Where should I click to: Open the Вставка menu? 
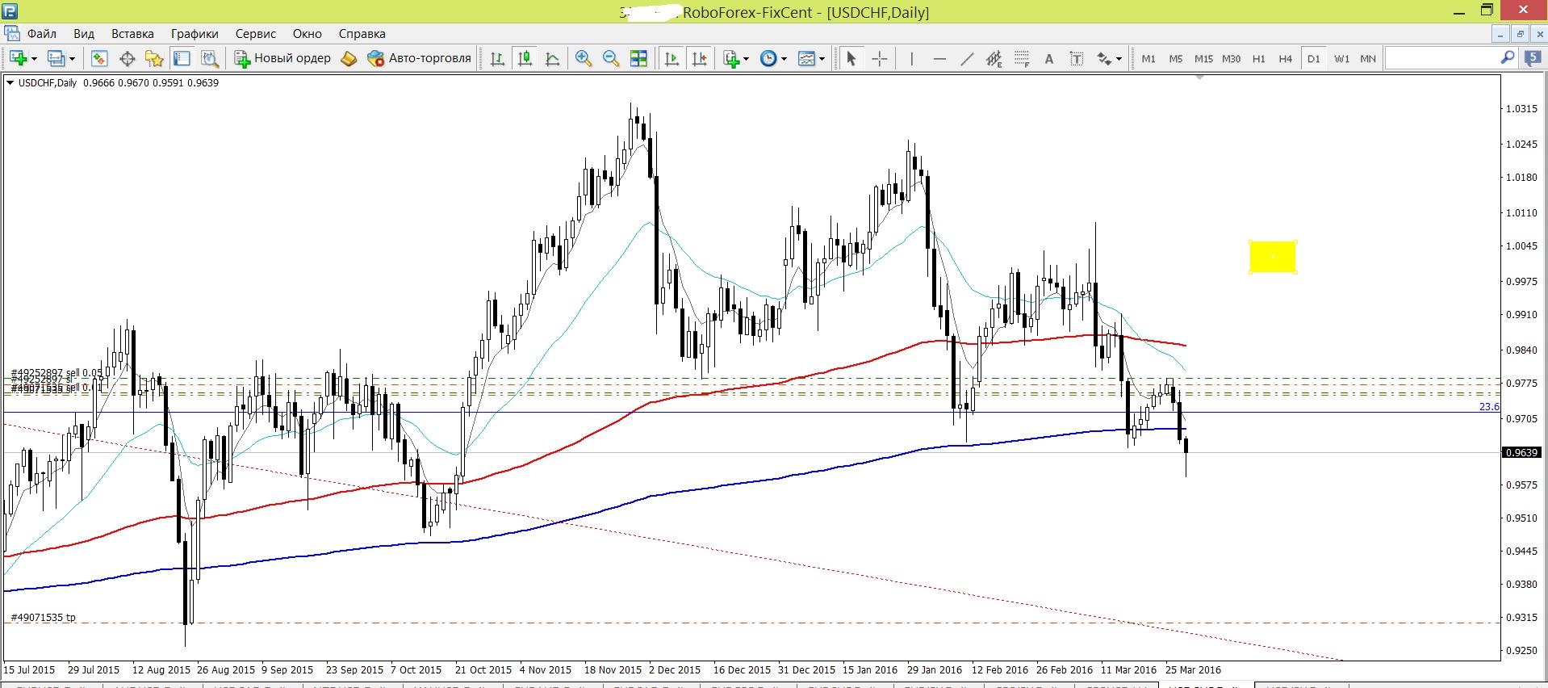click(x=132, y=34)
